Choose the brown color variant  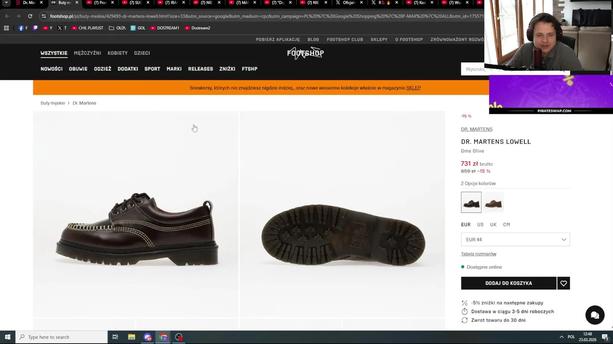[493, 202]
